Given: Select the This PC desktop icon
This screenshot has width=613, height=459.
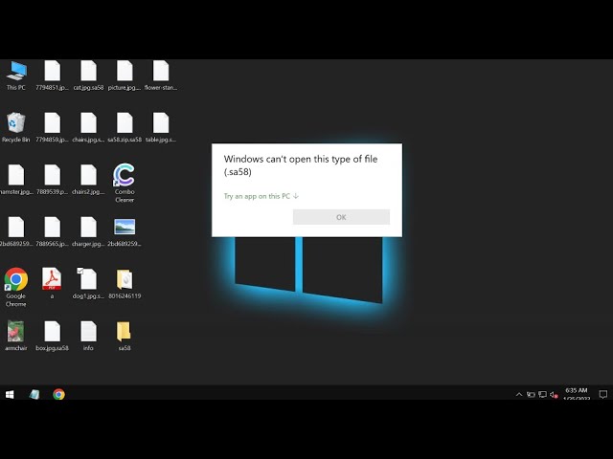Looking at the screenshot, I should pyautogui.click(x=16, y=72).
